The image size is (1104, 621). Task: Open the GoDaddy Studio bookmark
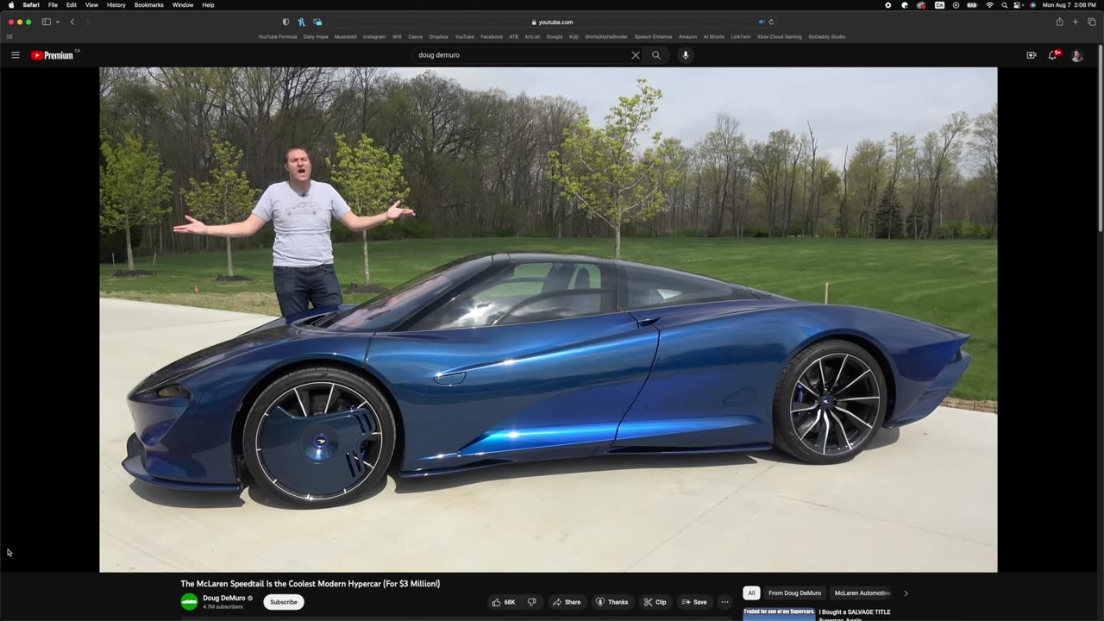[x=827, y=37]
